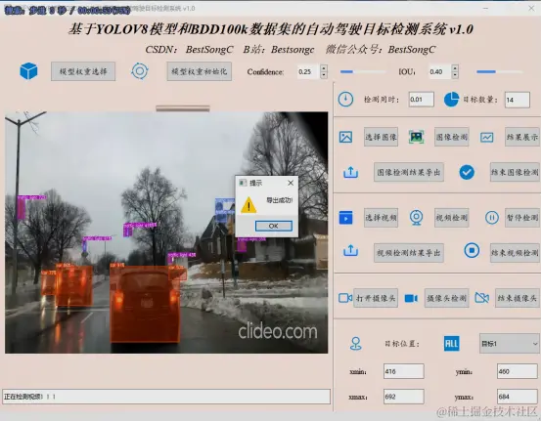
Task: Click the 结束摄像头 button
Action: click(x=518, y=298)
